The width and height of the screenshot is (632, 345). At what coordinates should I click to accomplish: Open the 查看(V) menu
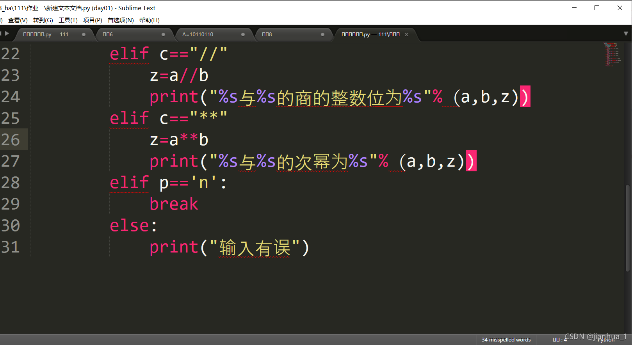click(18, 20)
